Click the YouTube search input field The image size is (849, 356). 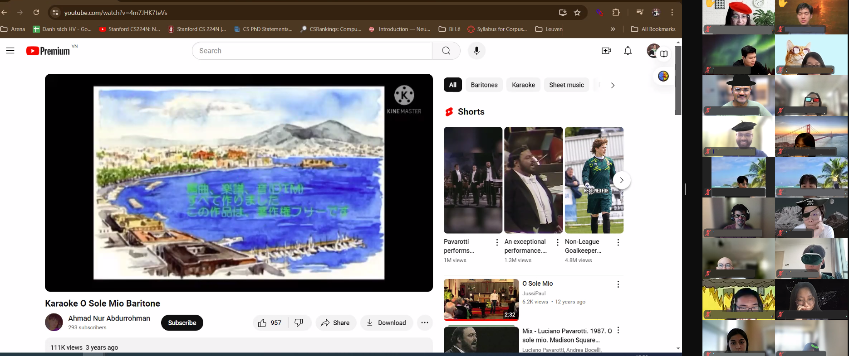(312, 51)
